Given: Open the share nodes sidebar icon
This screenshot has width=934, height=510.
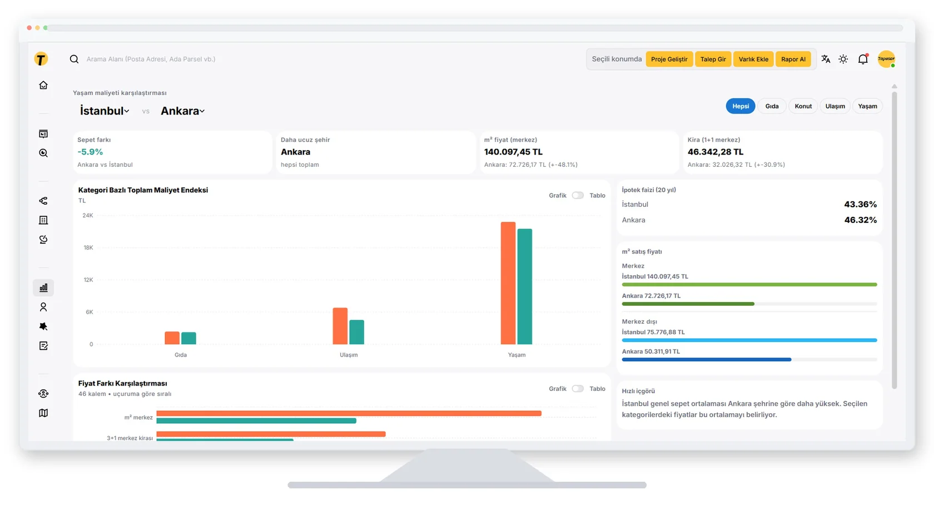Looking at the screenshot, I should pyautogui.click(x=43, y=201).
